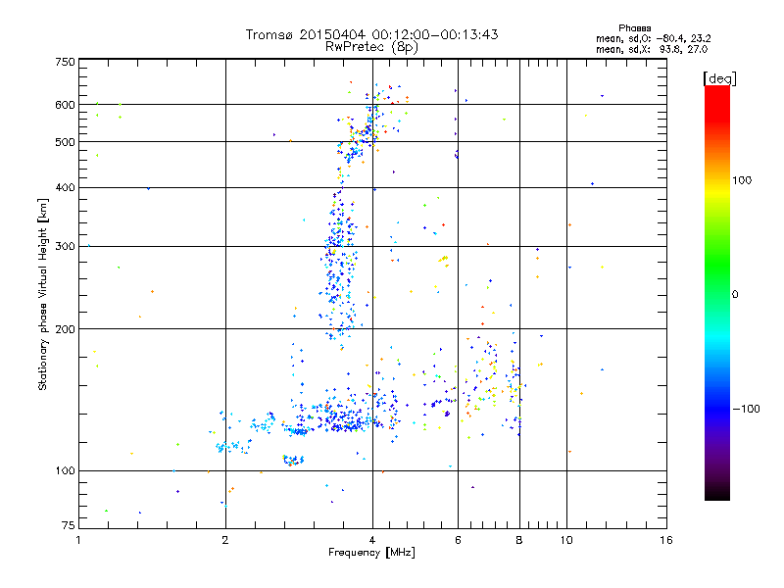This screenshot has width=784, height=588.
Task: Click the '8' frequency tick label
Action: tap(519, 540)
